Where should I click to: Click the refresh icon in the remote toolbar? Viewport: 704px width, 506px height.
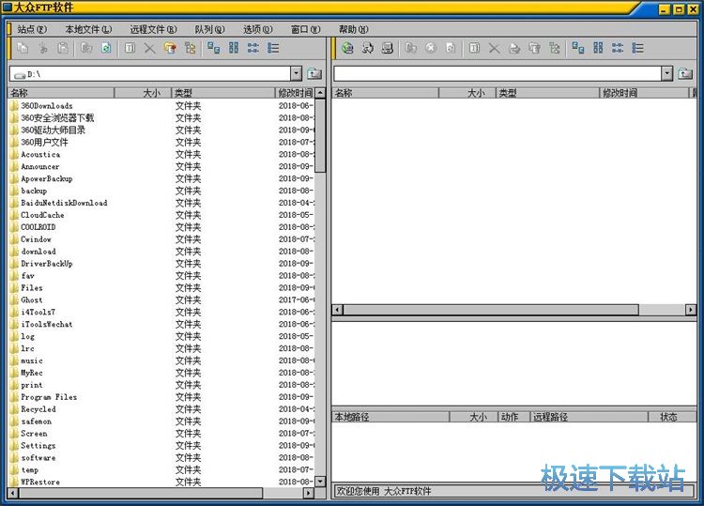point(451,48)
